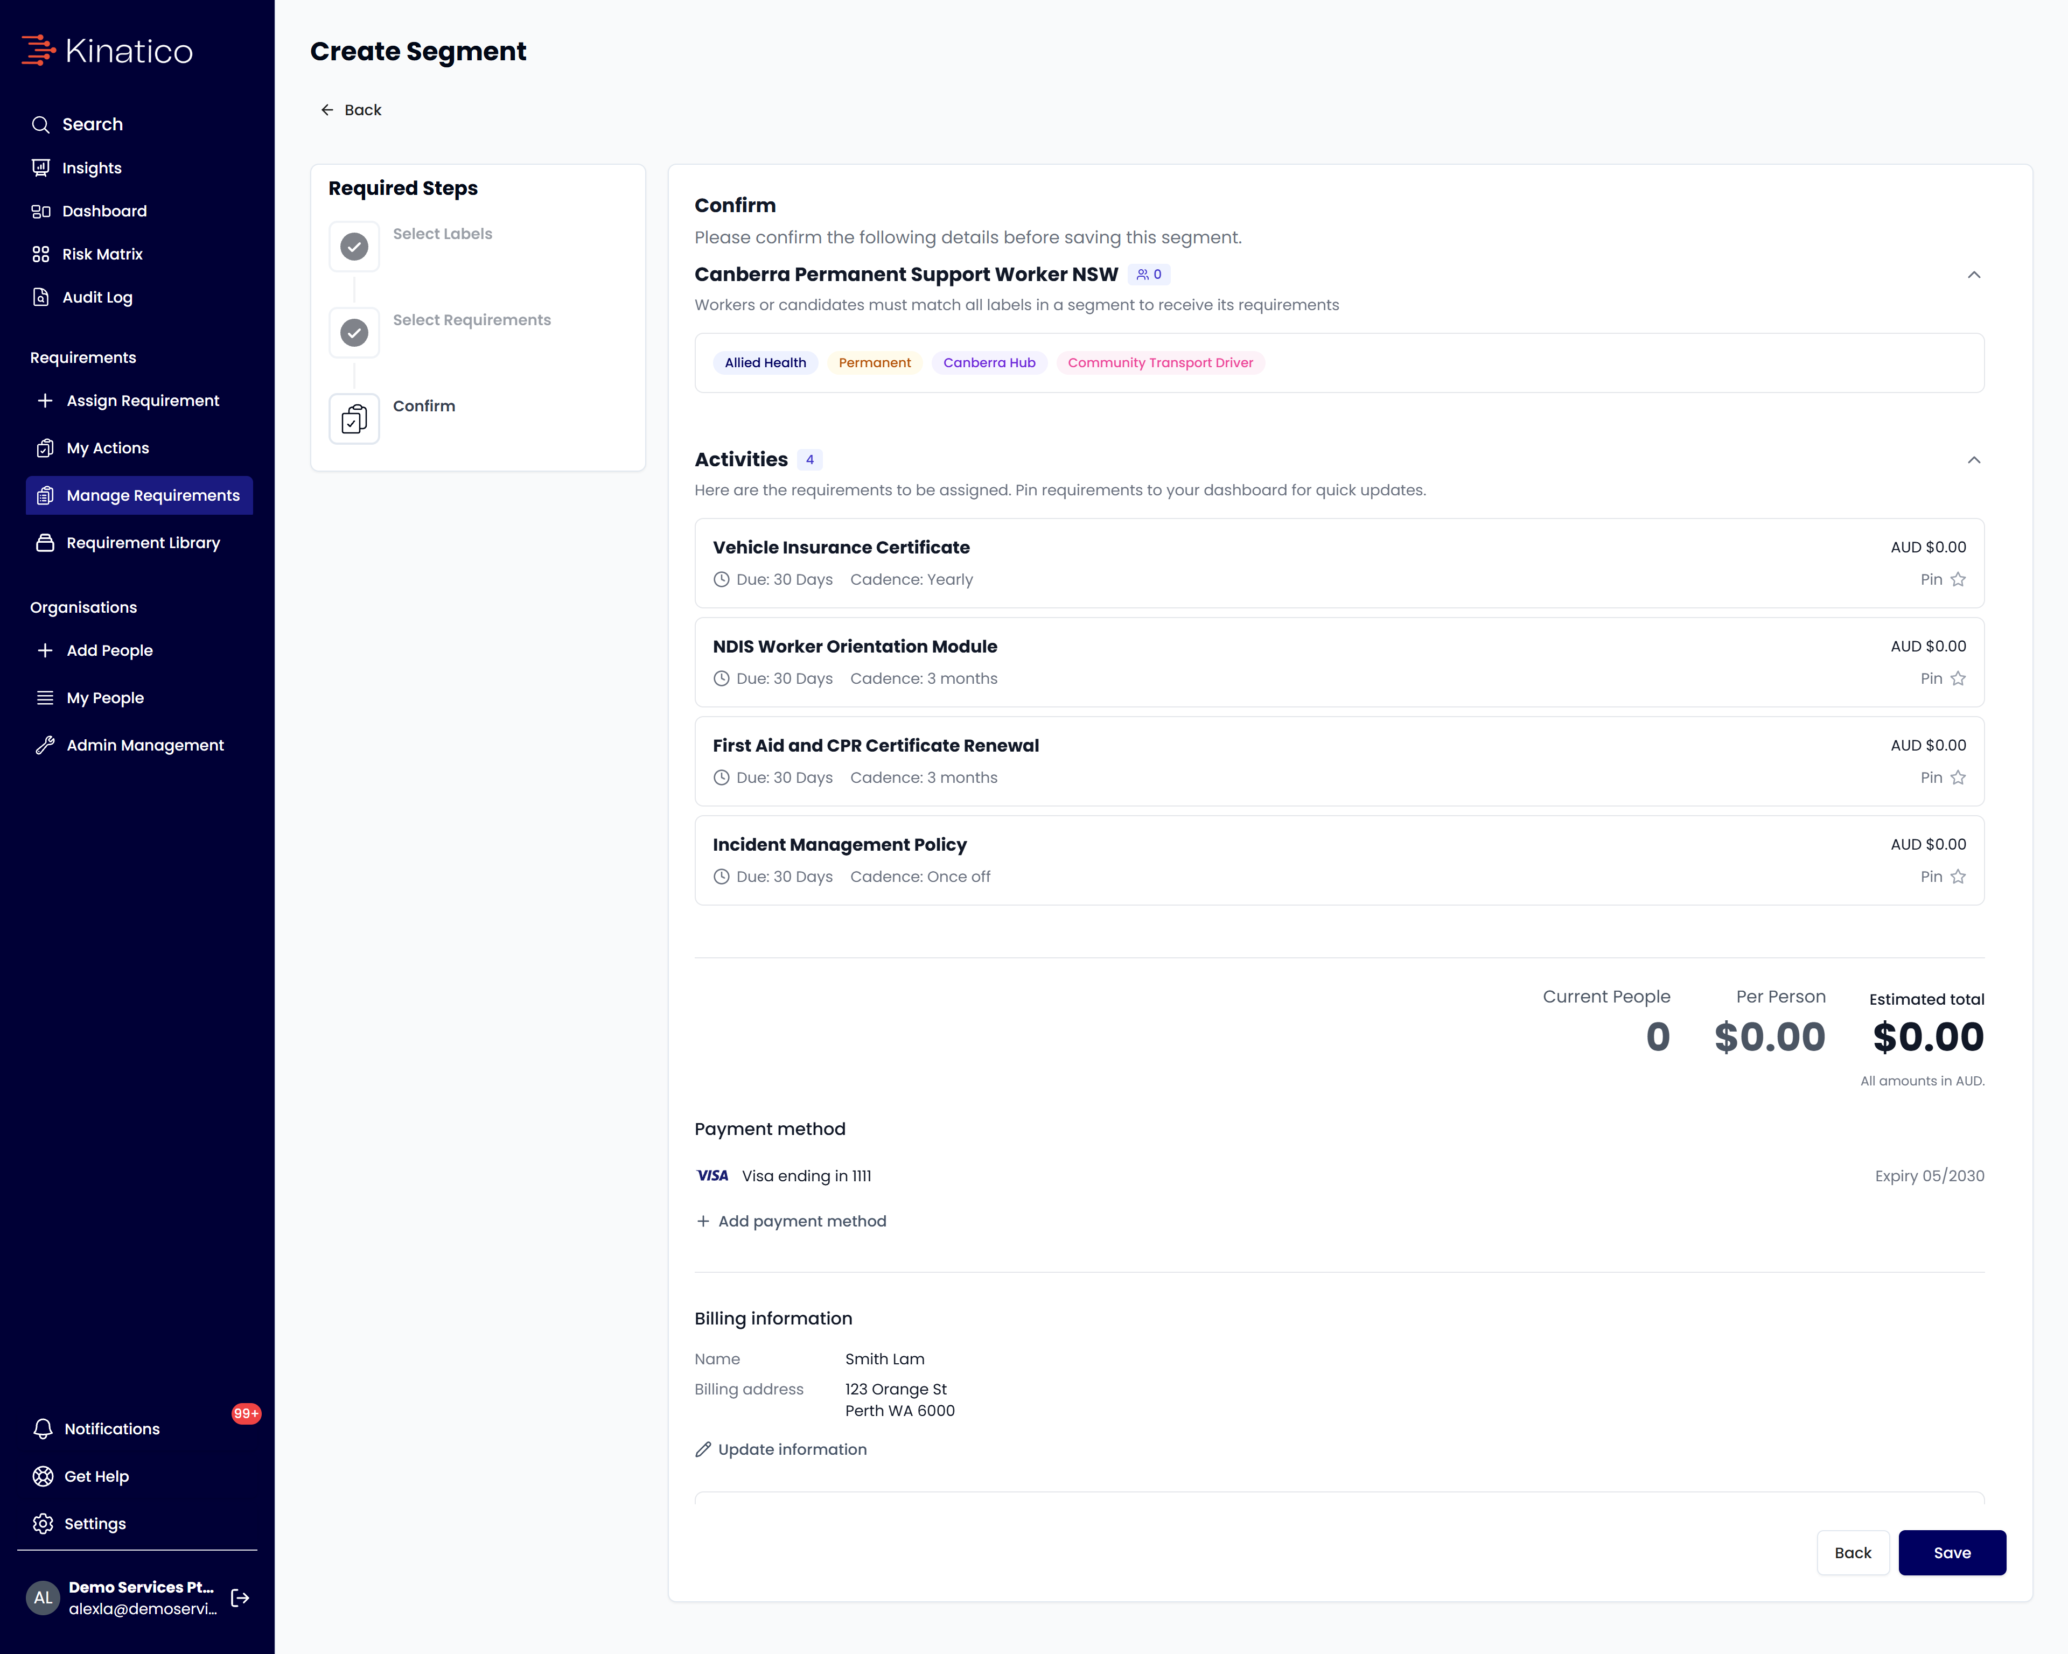Open the Settings gear icon
Screen dimensions: 2068x1654
tap(42, 1524)
